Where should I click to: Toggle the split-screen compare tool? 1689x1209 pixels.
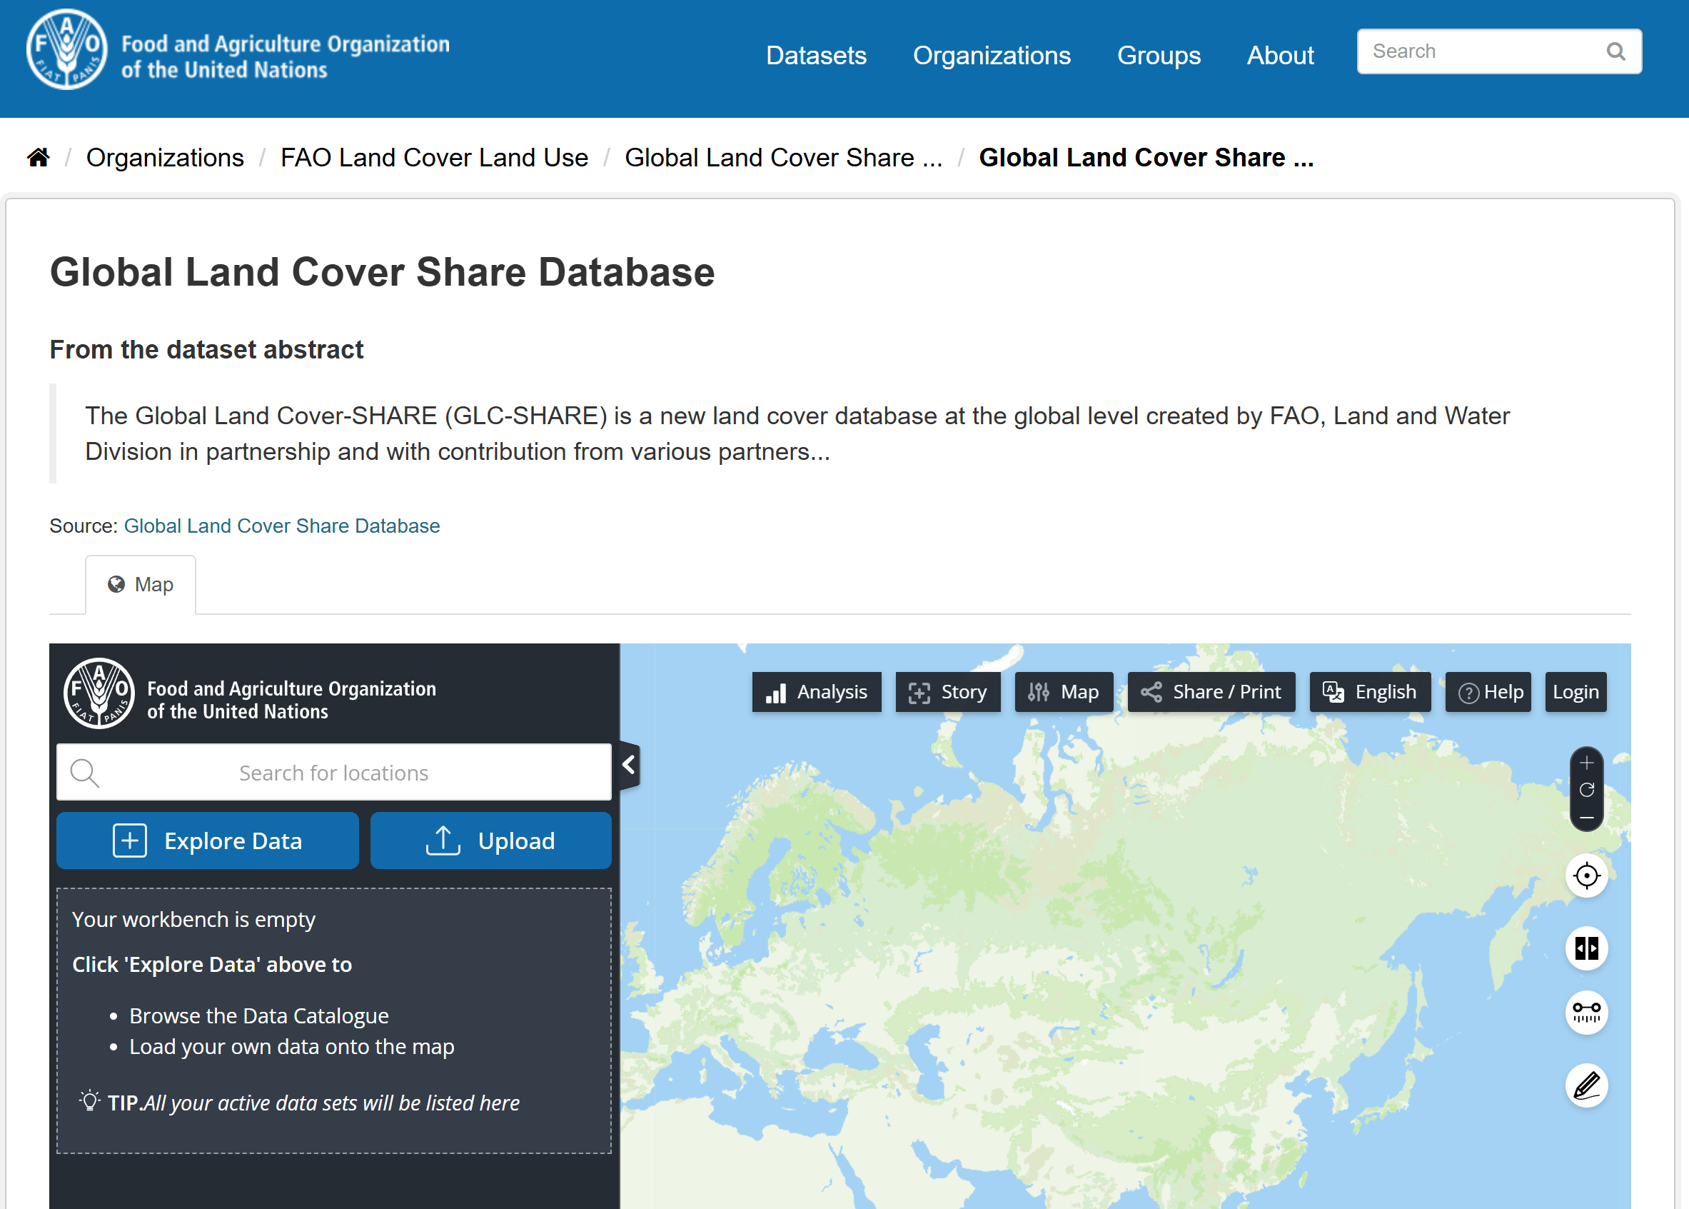point(1586,948)
